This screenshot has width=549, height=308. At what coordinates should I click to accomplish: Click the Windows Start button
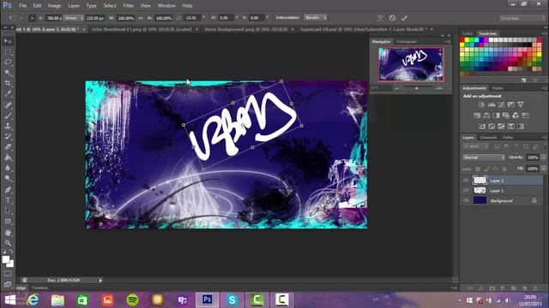pos(9,300)
